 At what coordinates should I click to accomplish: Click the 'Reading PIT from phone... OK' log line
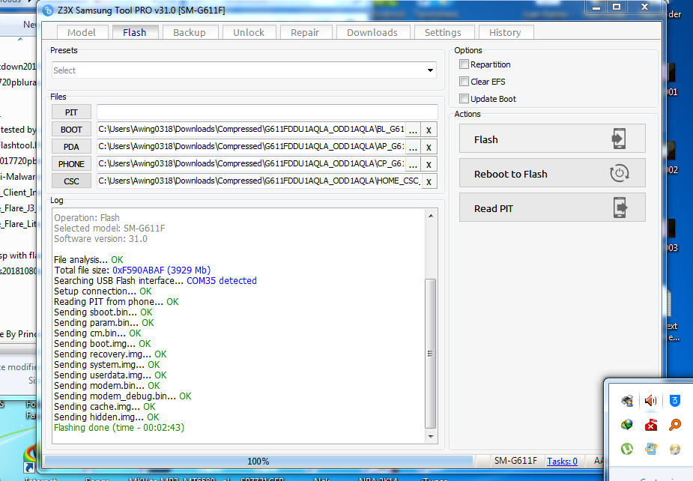(x=116, y=301)
